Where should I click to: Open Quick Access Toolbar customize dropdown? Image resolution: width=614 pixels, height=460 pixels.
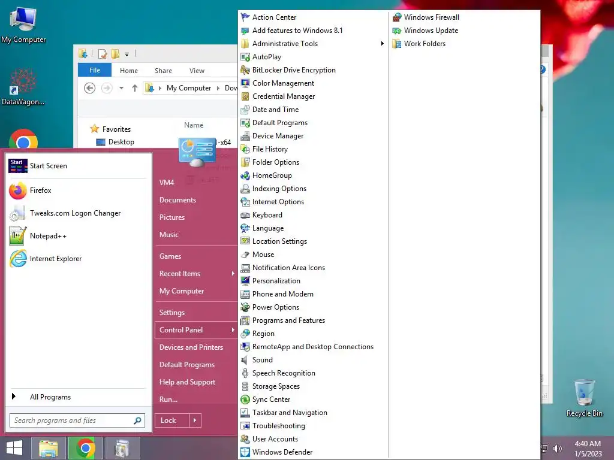[x=127, y=55]
